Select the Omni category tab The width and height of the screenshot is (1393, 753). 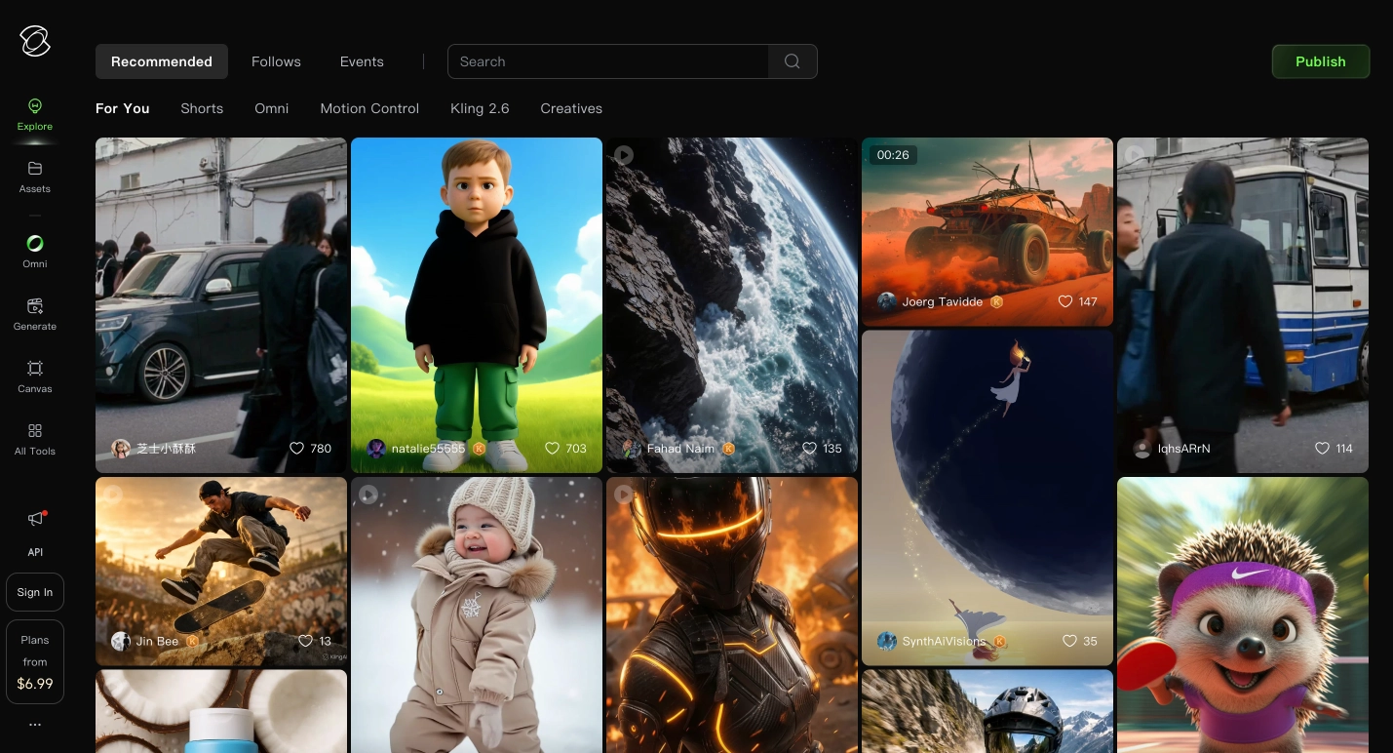(x=272, y=108)
